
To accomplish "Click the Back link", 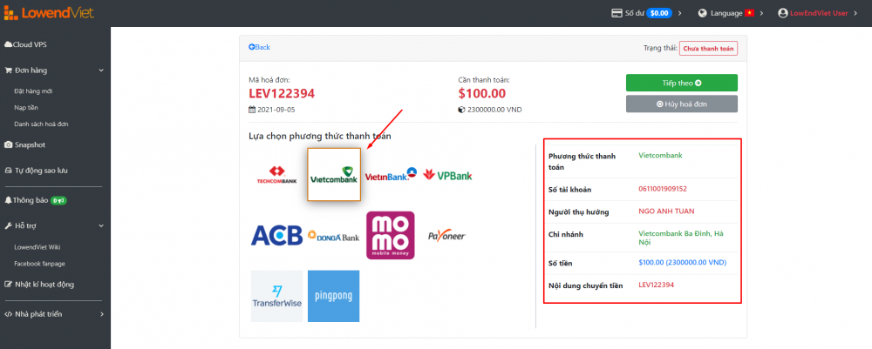I will point(259,47).
